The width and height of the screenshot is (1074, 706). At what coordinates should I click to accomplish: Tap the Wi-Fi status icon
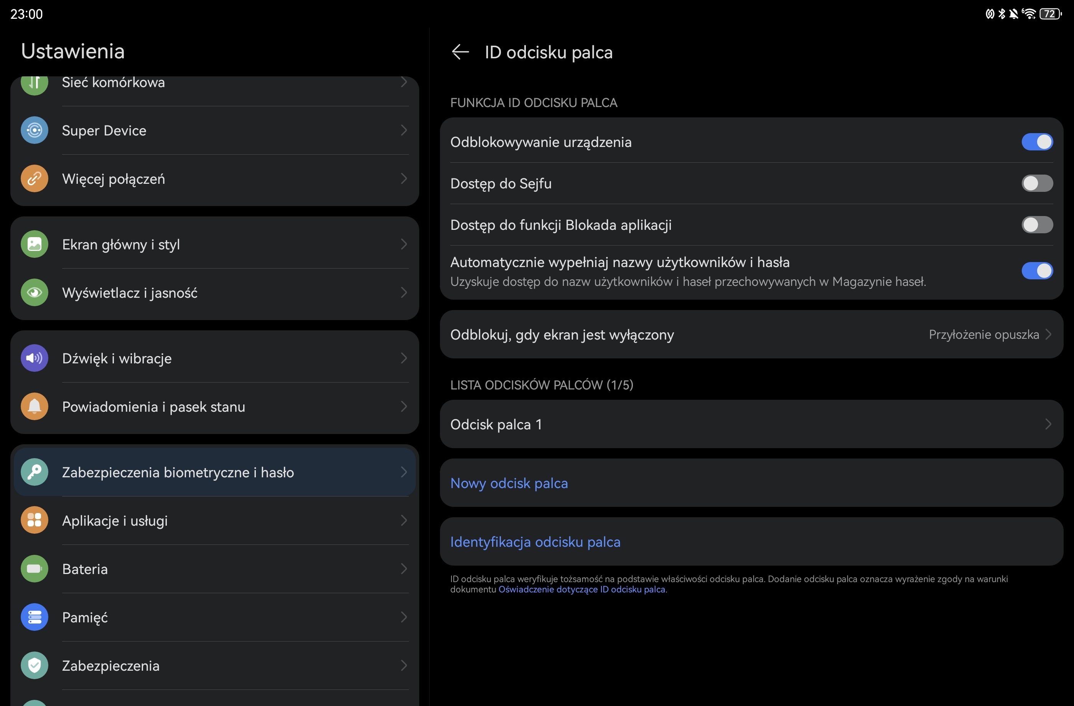point(1029,14)
